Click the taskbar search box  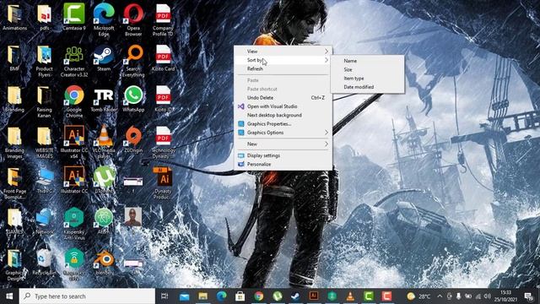tap(87, 296)
